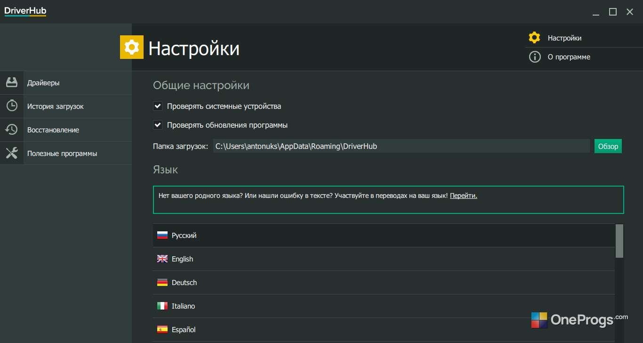Screen dimensions: 643x343
Task: Click the tools icon for Полезные программы
Action: (12, 153)
